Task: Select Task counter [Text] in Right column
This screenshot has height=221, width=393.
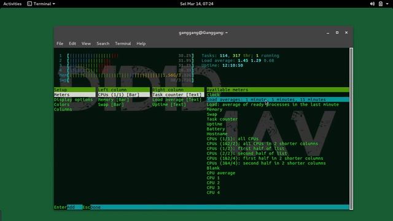Action: [178, 95]
